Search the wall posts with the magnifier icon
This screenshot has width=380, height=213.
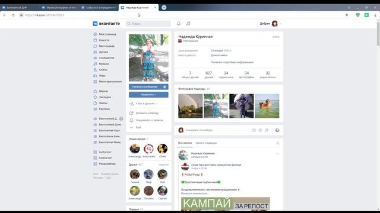point(278,143)
